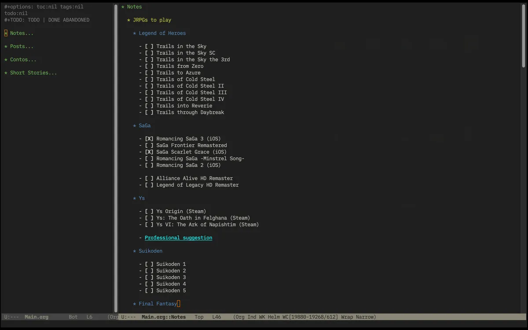Place cursor on Trails in the Sky the 3rd
528x330 pixels.
coord(193,59)
